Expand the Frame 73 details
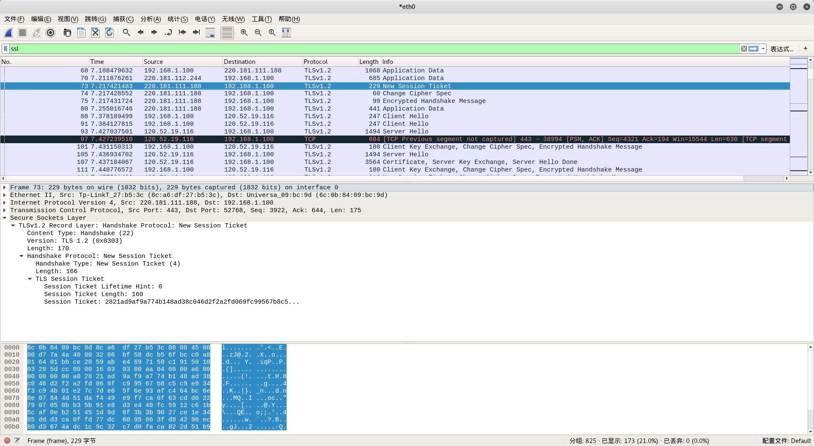 [x=4, y=188]
